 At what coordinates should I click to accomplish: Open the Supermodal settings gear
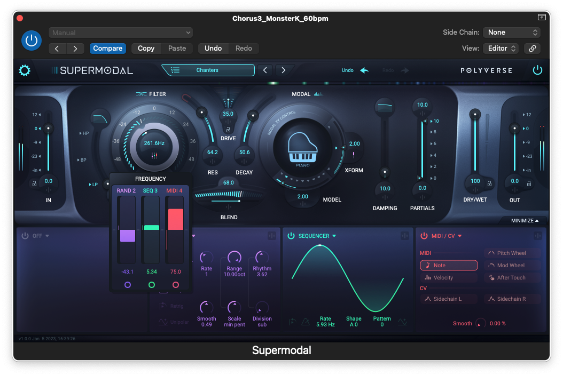pyautogui.click(x=25, y=70)
